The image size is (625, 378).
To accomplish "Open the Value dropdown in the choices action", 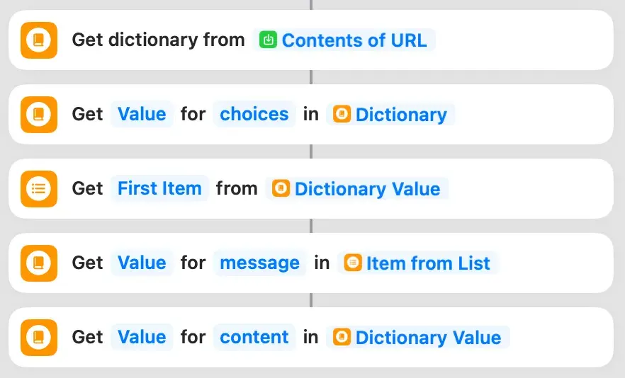I will click(142, 115).
